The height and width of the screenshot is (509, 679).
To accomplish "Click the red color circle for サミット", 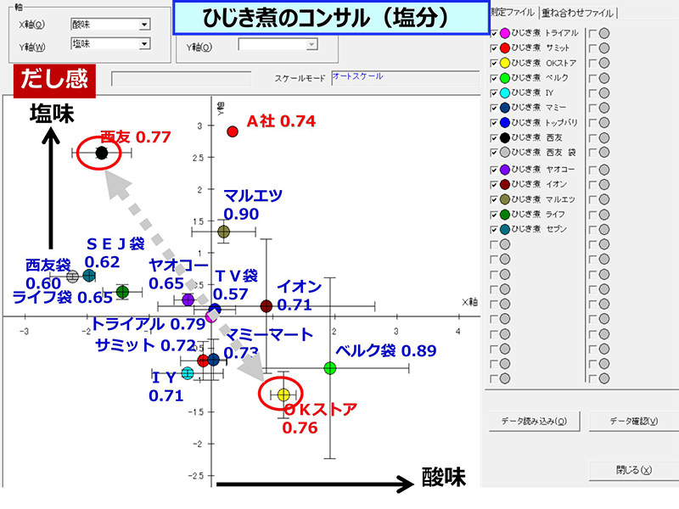I will tap(505, 48).
